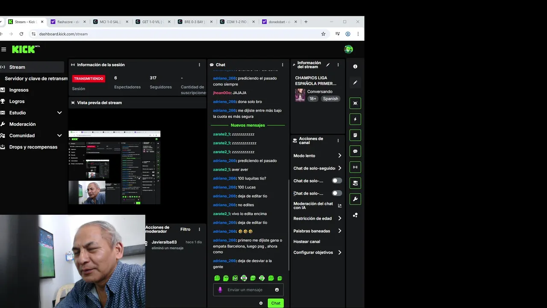The image size is (547, 308).
Task: Send message with green Chat button
Action: (276, 303)
